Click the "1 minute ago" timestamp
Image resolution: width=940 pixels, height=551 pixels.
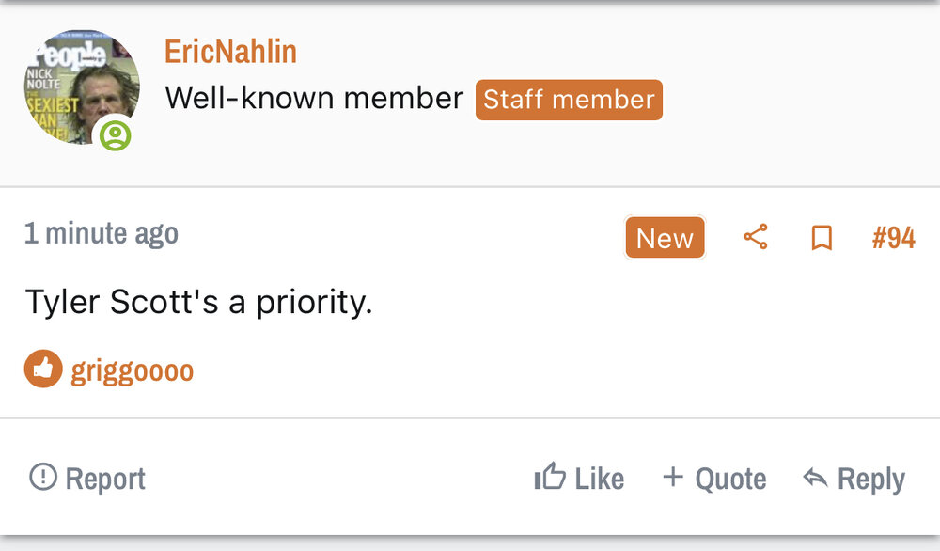(x=102, y=233)
